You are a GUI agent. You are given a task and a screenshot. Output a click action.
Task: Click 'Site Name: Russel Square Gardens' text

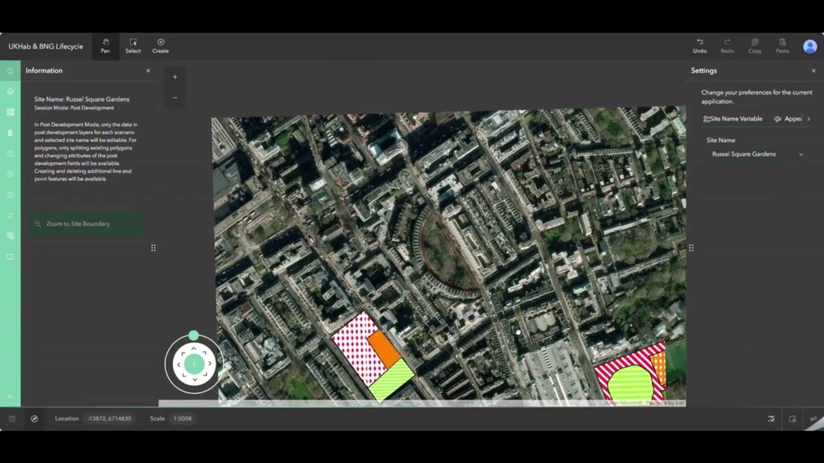pyautogui.click(x=82, y=100)
